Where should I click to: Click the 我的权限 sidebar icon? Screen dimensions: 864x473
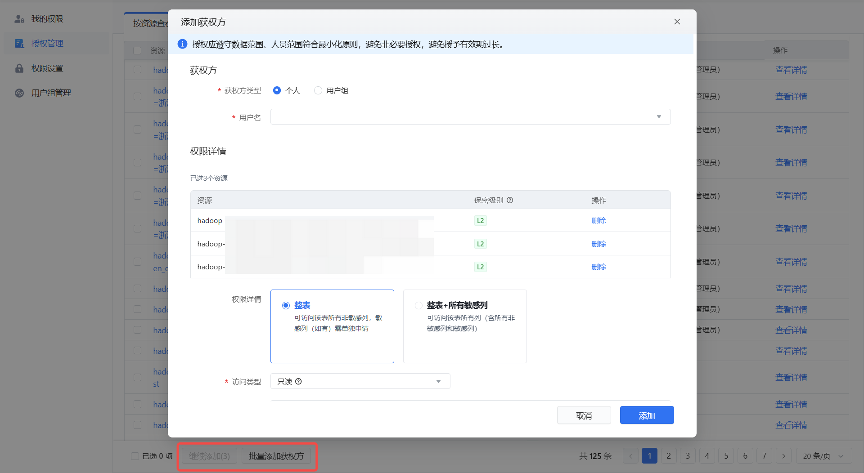point(19,19)
